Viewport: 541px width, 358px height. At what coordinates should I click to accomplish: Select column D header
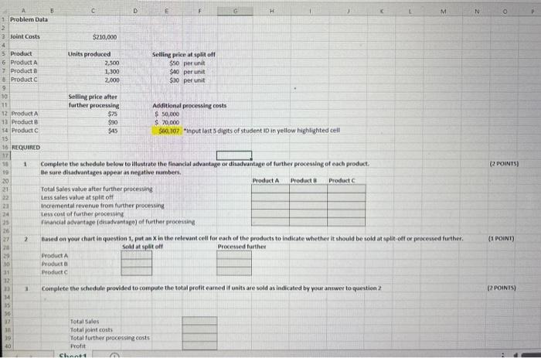pyautogui.click(x=135, y=11)
